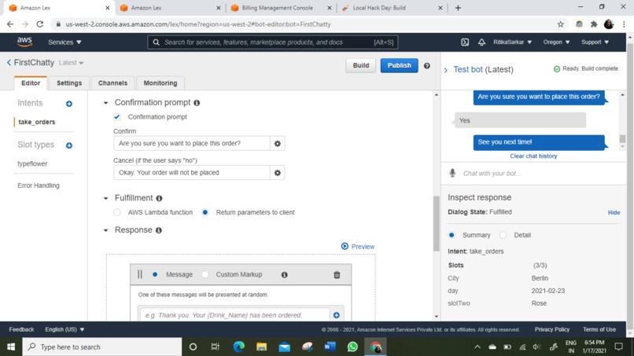634x356 pixels.
Task: Switch to the Monitoring tab
Action: [x=160, y=83]
